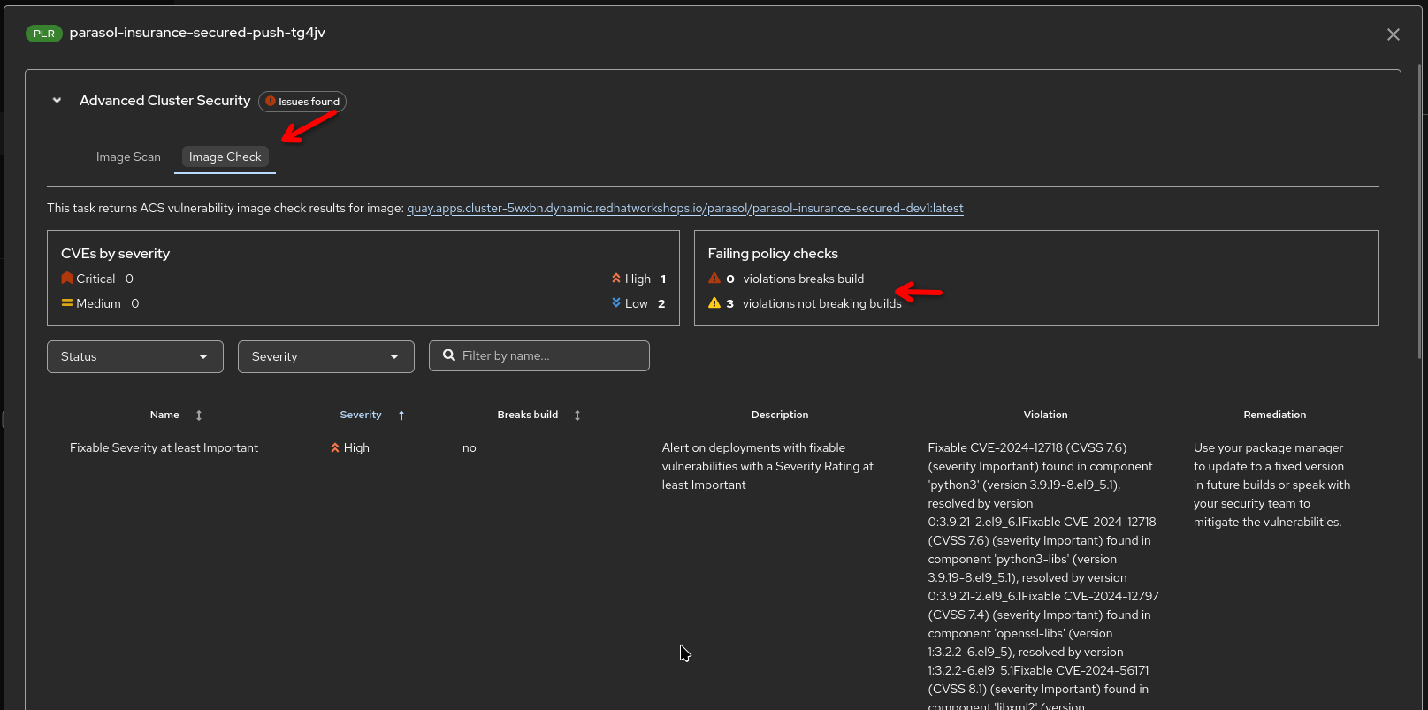Click the yellow warning icon for non-breaking violations

pyautogui.click(x=714, y=303)
